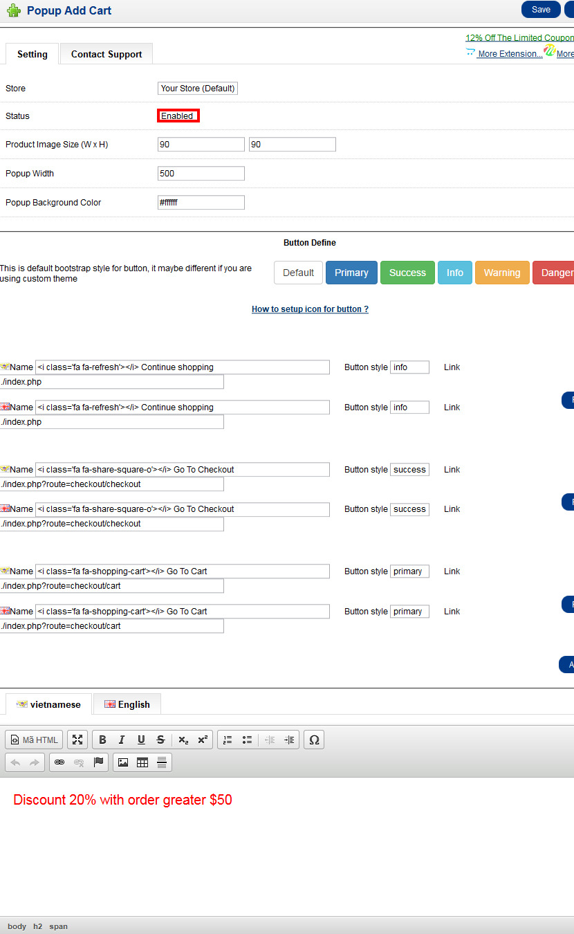Click the Popup Width input field
574x934 pixels.
tap(201, 174)
